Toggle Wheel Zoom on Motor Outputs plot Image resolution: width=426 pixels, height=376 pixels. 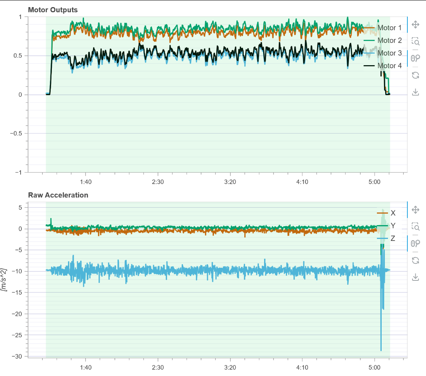pyautogui.click(x=415, y=58)
